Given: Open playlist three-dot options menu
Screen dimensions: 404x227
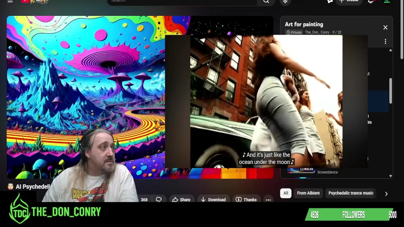Looking at the screenshot, I should [x=385, y=42].
